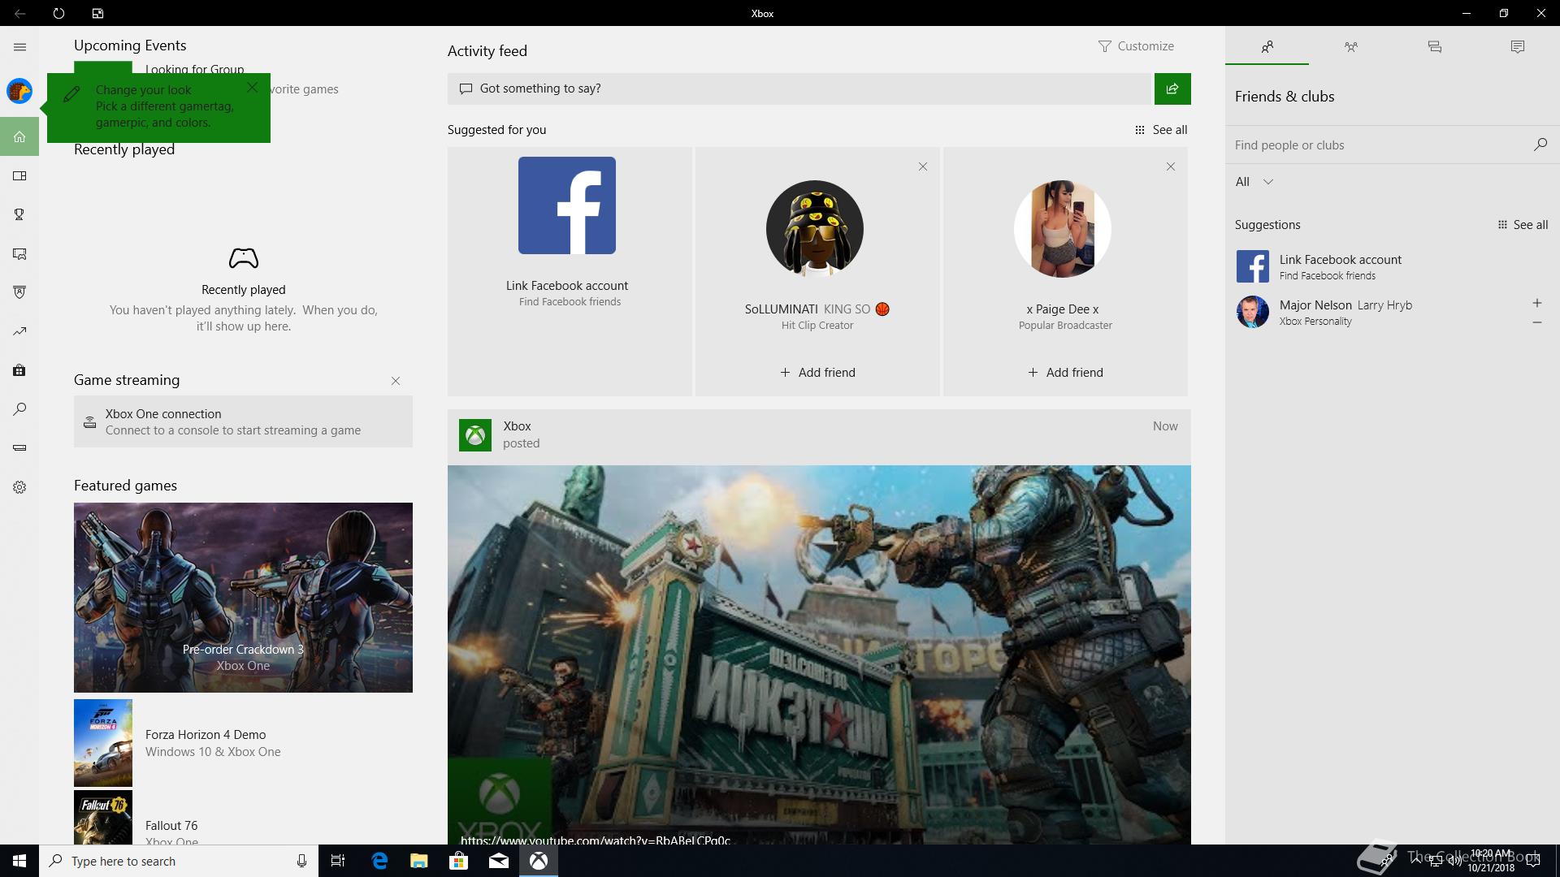Add x Paige Dee x as friend
This screenshot has height=877, width=1560.
[x=1065, y=373]
